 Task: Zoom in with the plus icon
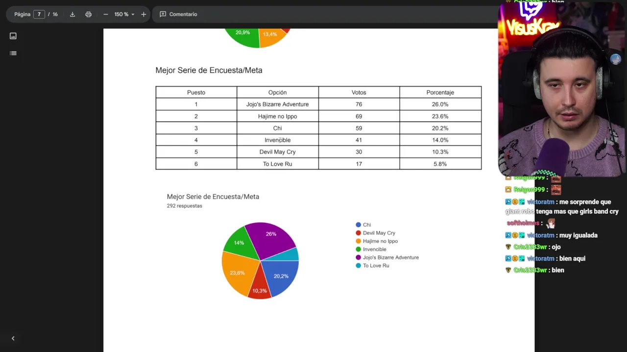pos(144,14)
